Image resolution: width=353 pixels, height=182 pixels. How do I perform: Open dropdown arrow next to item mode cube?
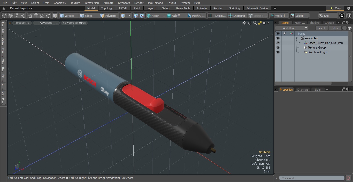tap(129, 16)
